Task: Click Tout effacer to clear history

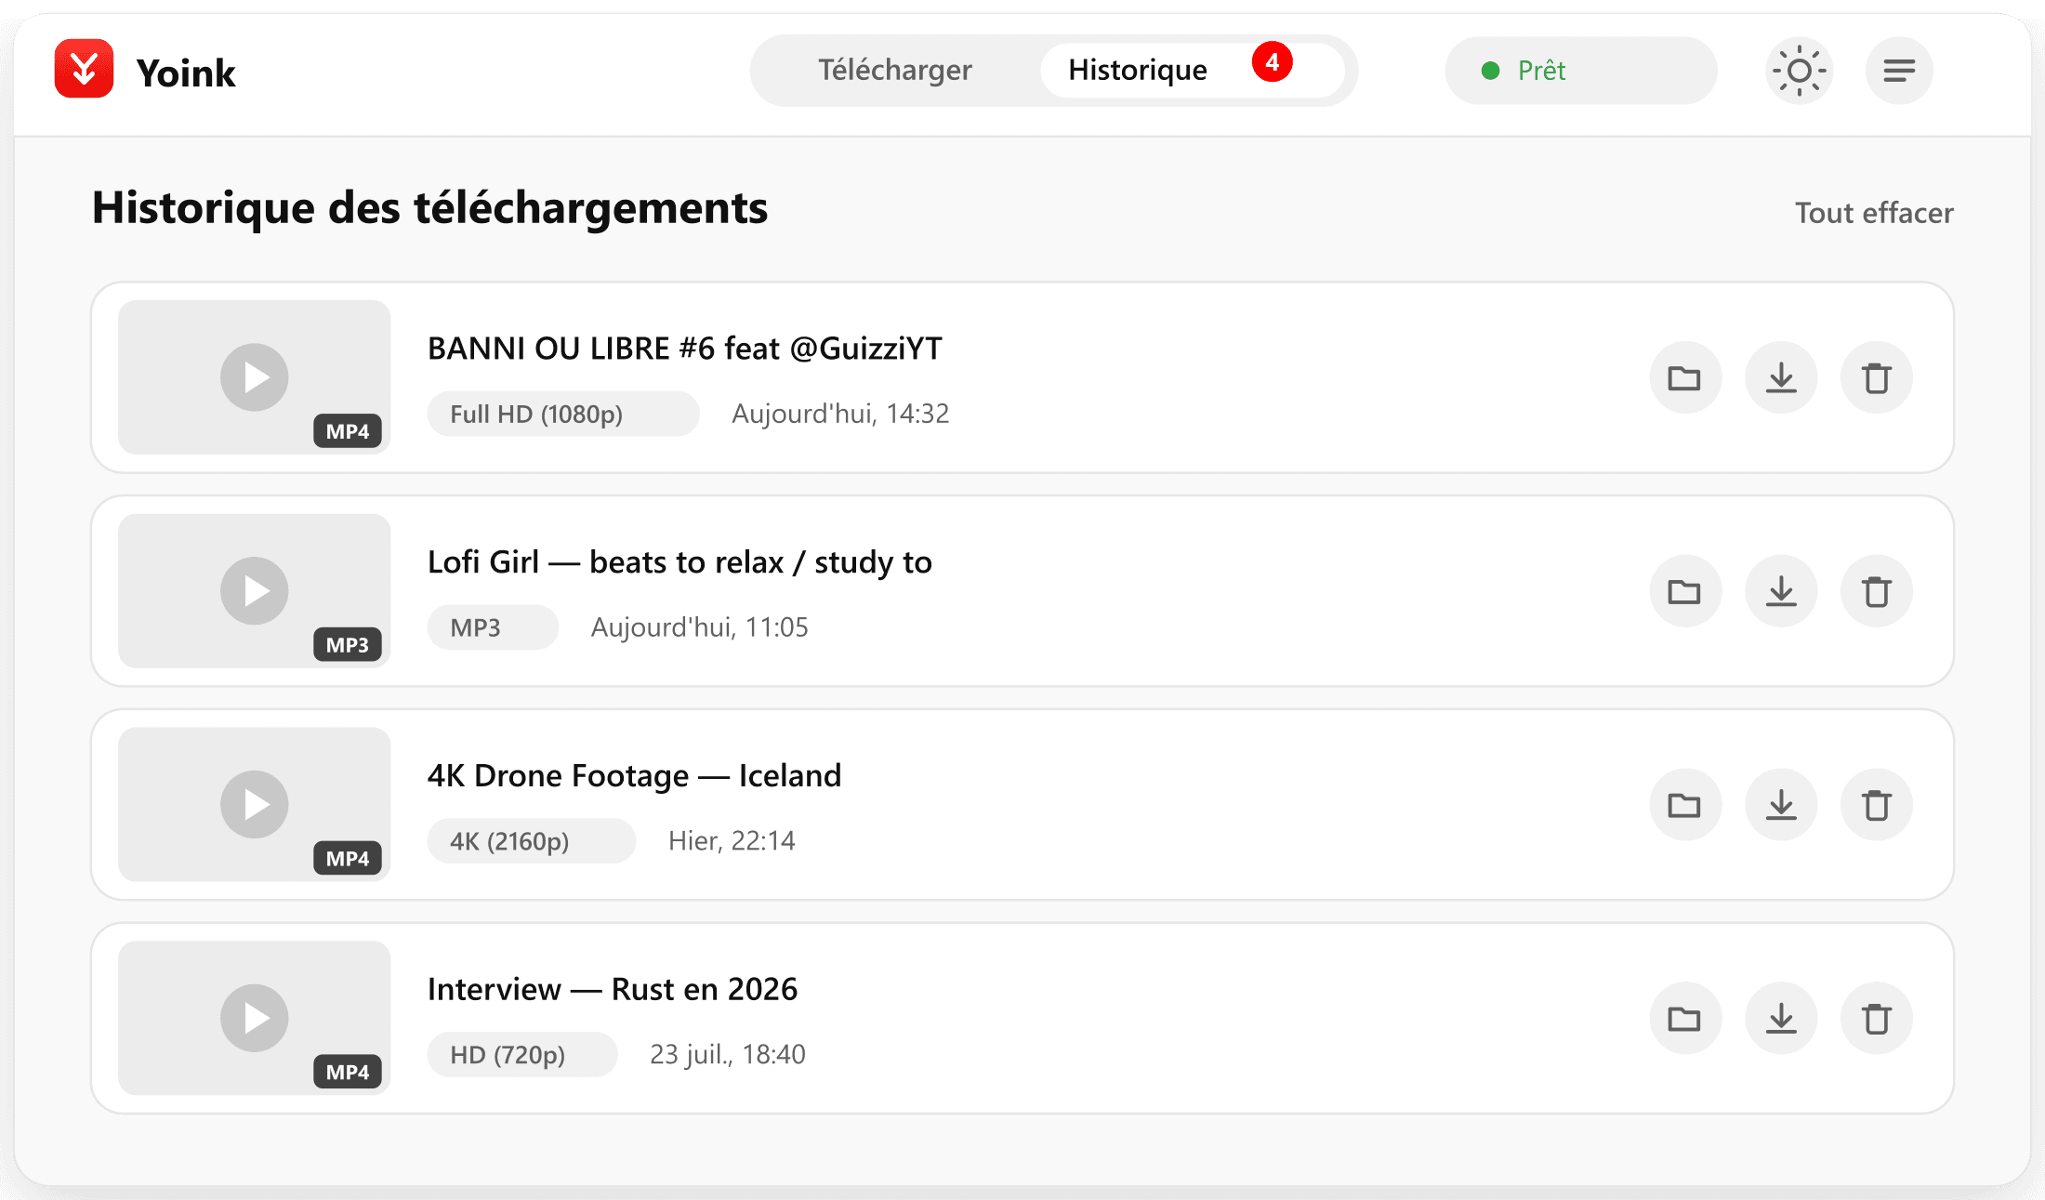Action: point(1874,213)
